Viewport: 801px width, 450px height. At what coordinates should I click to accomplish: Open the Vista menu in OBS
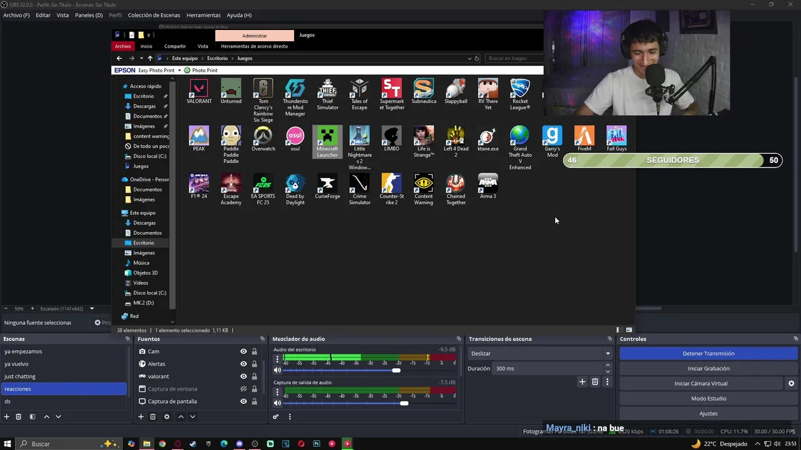63,15
